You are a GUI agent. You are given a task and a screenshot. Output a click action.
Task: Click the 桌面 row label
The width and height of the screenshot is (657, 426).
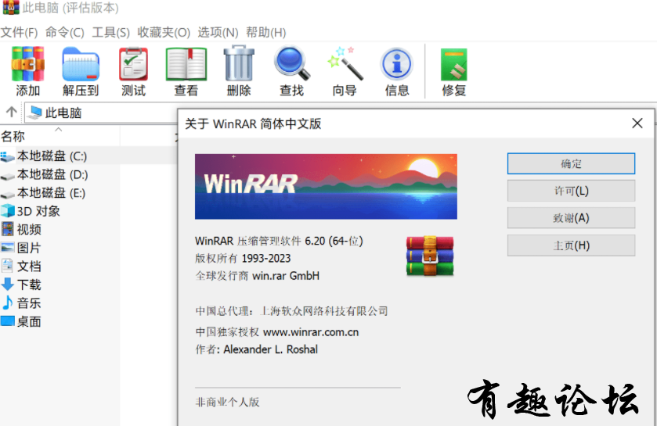(x=29, y=321)
